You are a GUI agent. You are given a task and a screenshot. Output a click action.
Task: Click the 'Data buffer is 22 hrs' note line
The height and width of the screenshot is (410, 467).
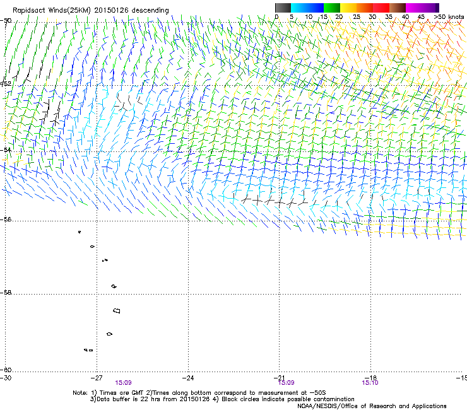(222, 399)
